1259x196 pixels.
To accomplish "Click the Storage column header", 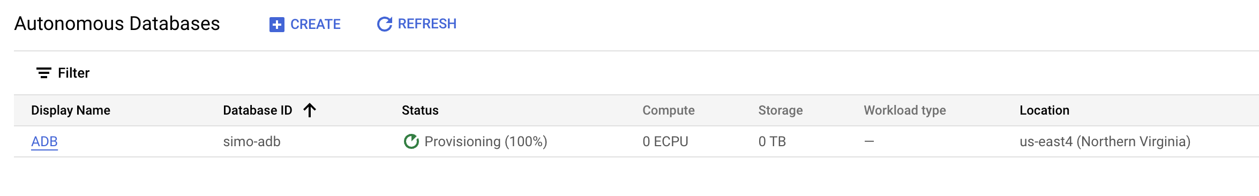I will [x=781, y=110].
